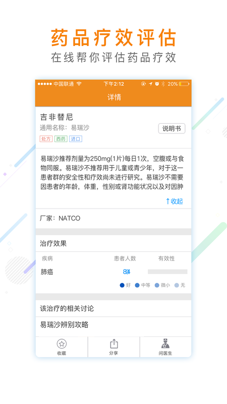Select the blue 进口 tag

76,139
